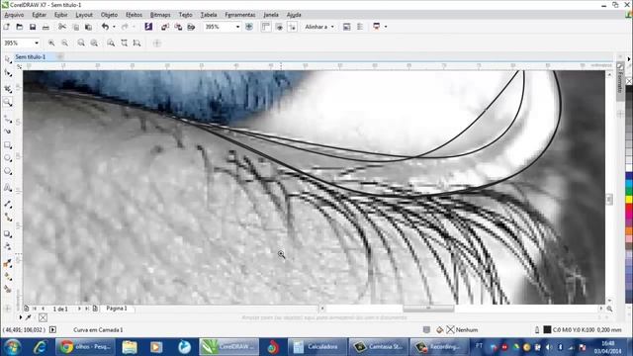Click the Open file icon
Viewport: 633px width, 356px height.
click(x=20, y=27)
